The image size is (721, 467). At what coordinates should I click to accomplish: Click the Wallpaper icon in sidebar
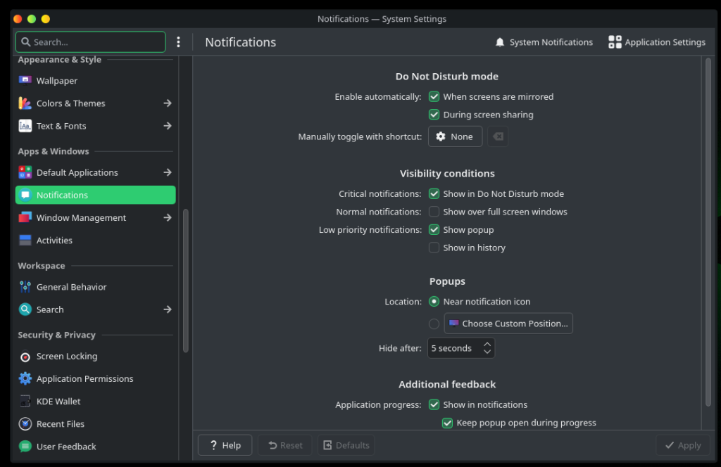tap(25, 80)
